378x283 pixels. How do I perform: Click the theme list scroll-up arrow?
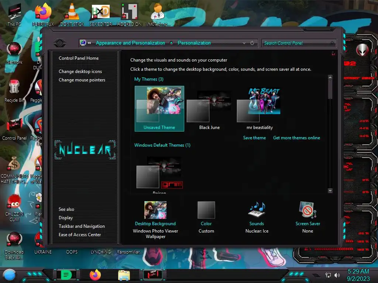(330, 77)
